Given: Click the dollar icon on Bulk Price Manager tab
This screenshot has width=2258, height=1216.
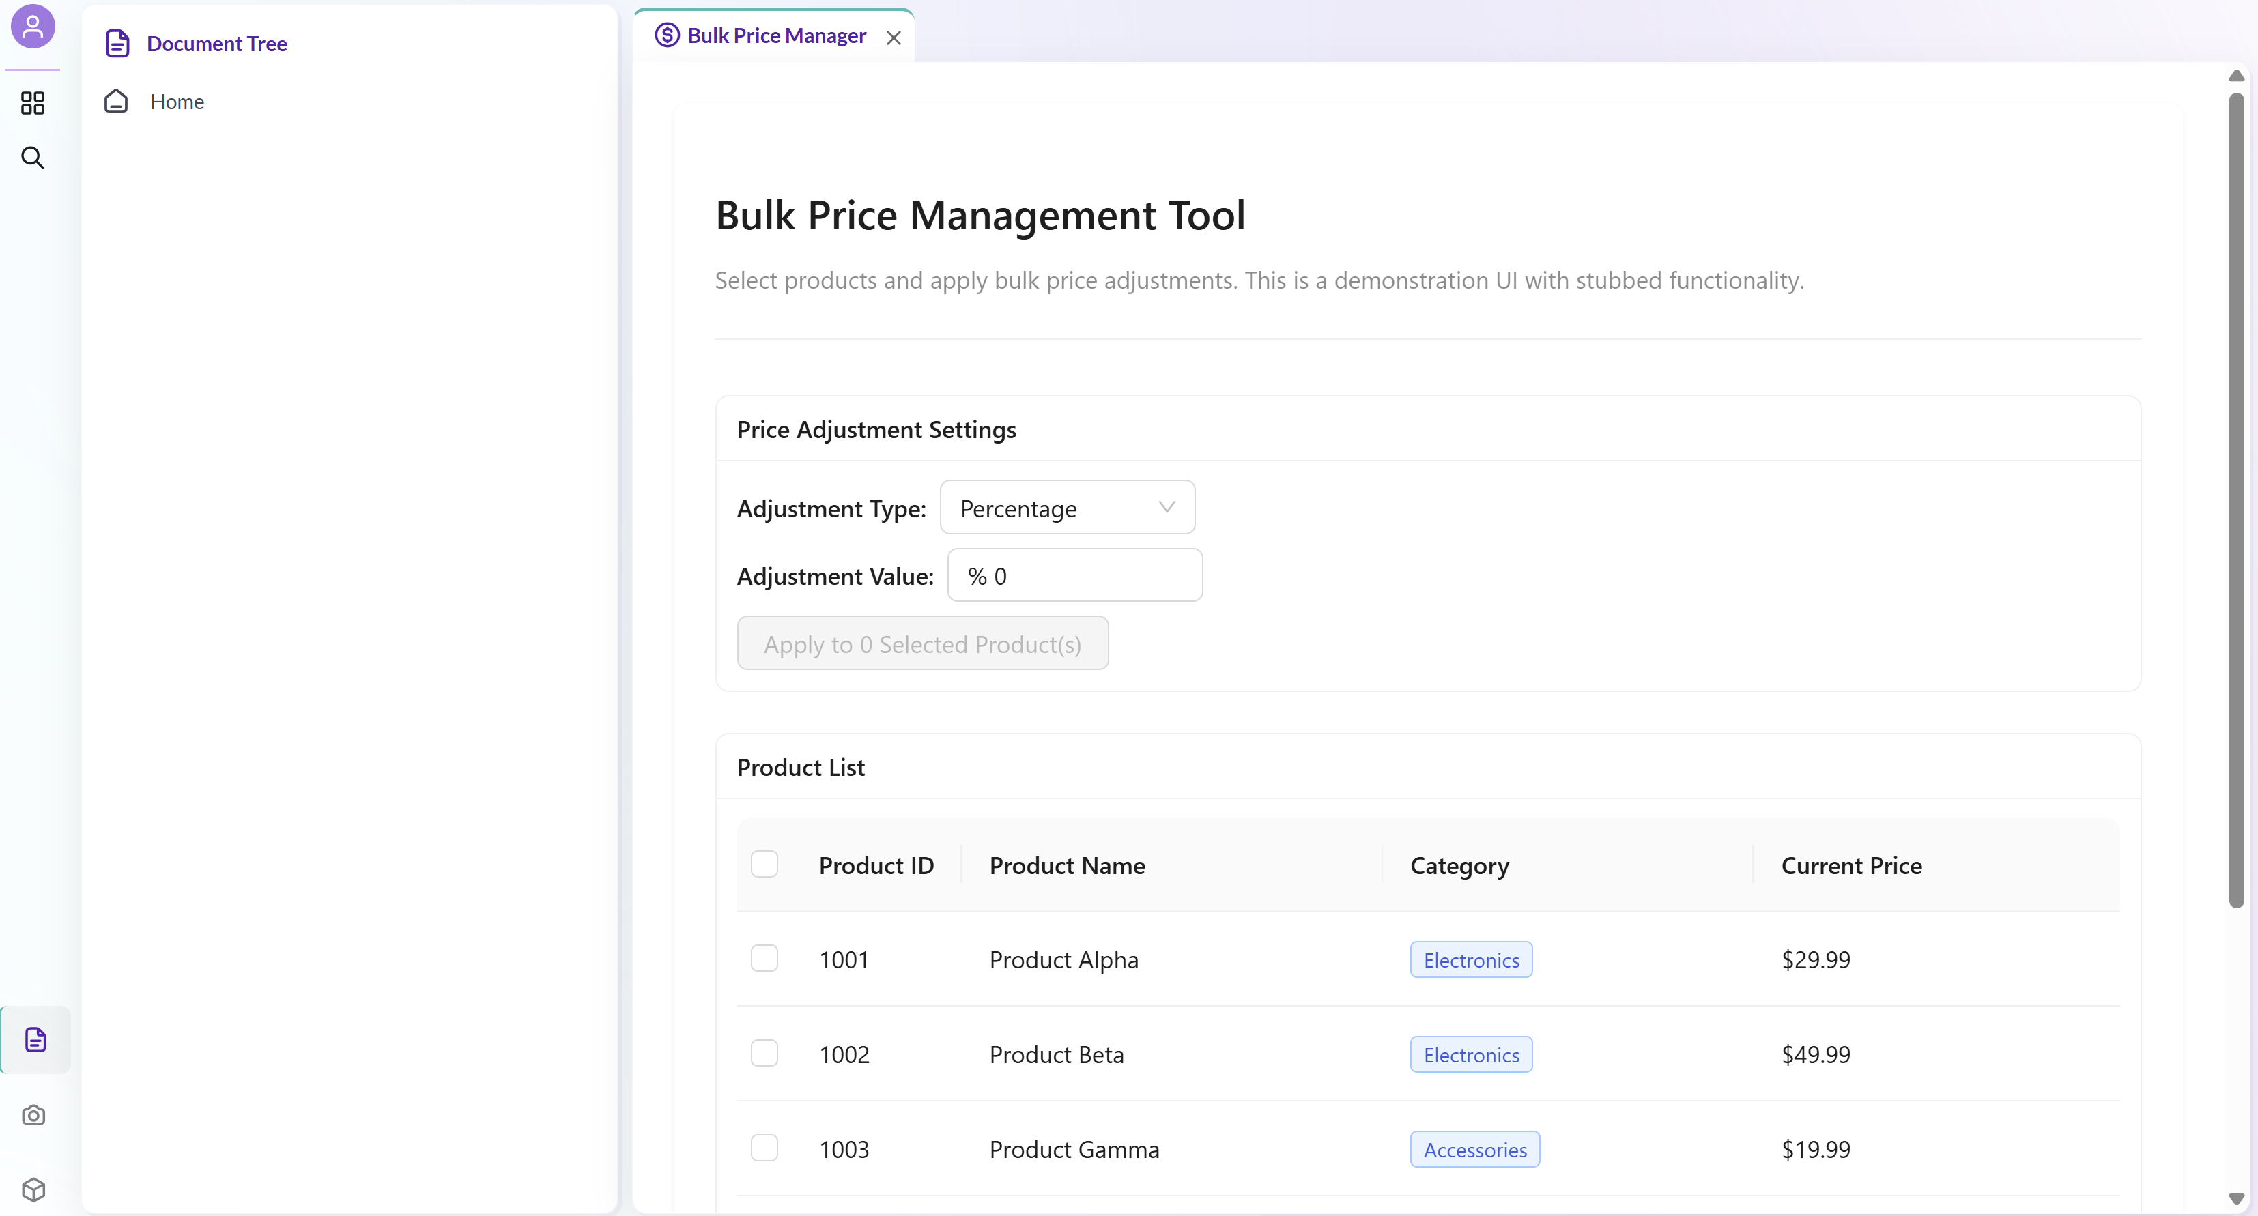Looking at the screenshot, I should click(667, 36).
